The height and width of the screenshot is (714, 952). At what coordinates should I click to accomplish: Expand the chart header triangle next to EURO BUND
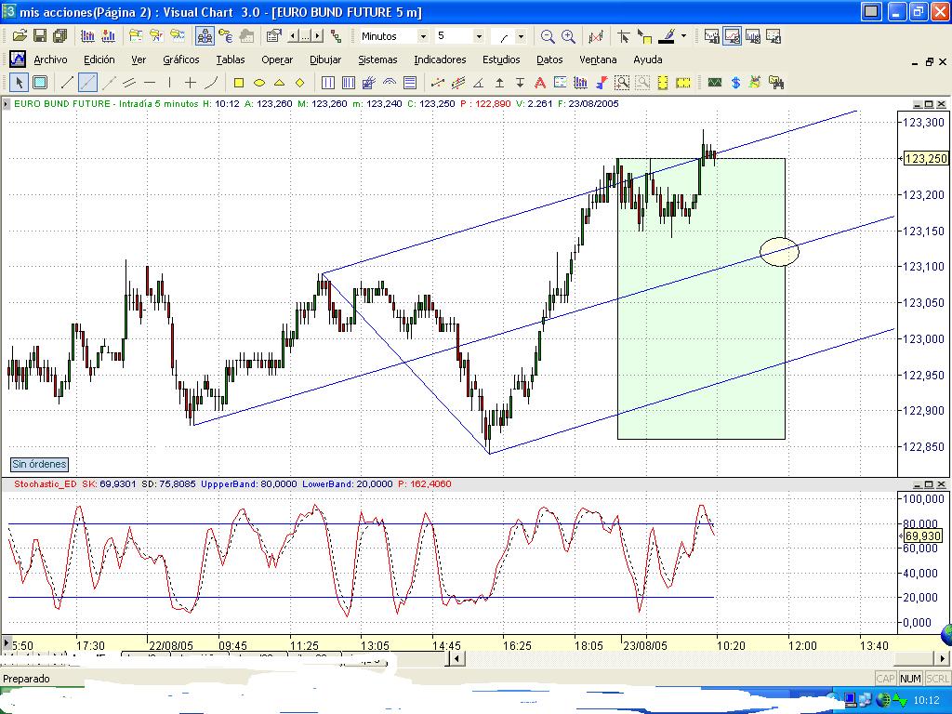click(7, 104)
